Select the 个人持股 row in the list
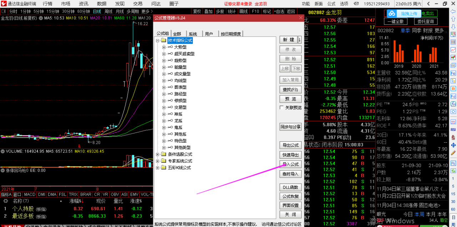This screenshot has height=227, width=457. [76, 209]
